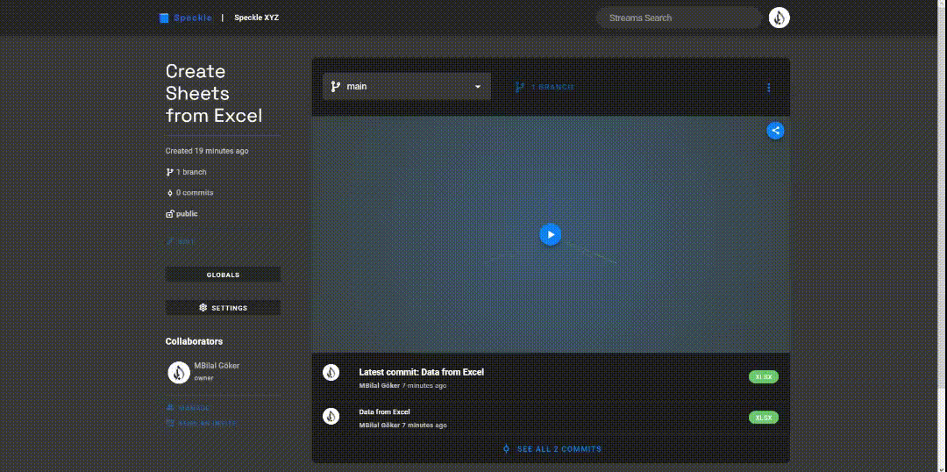The height and width of the screenshot is (472, 947).
Task: Open the Speckle XYZ server link
Action: coord(256,18)
